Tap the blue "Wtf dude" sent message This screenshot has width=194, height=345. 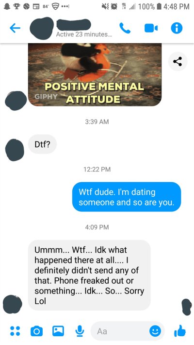[x=127, y=197]
